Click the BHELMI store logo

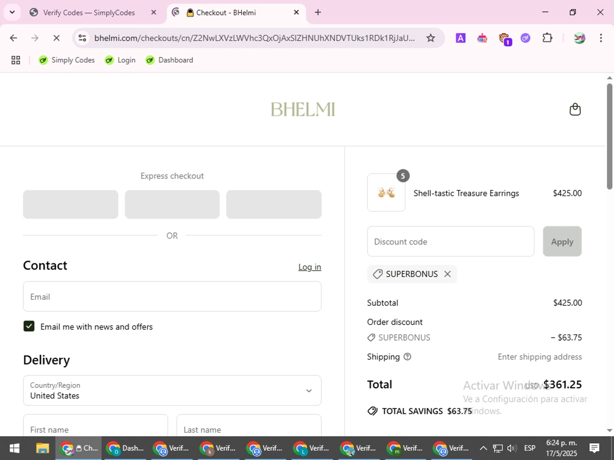(x=303, y=109)
